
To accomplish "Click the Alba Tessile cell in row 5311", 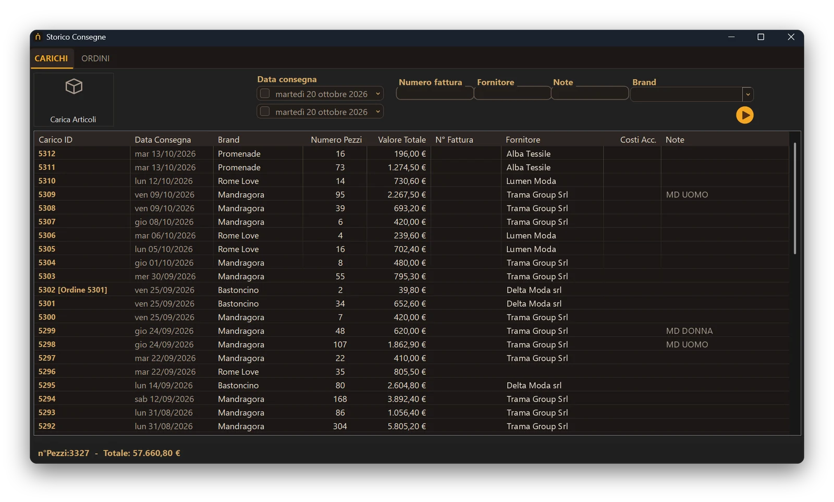I will tap(529, 167).
